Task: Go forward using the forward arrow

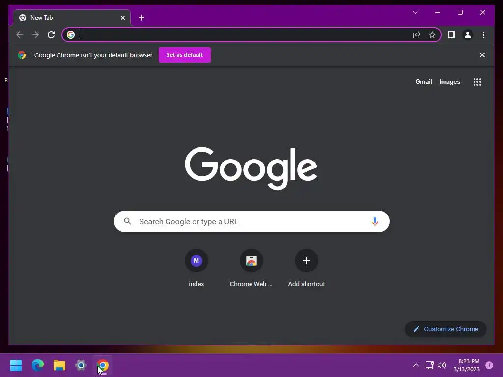Action: [35, 35]
